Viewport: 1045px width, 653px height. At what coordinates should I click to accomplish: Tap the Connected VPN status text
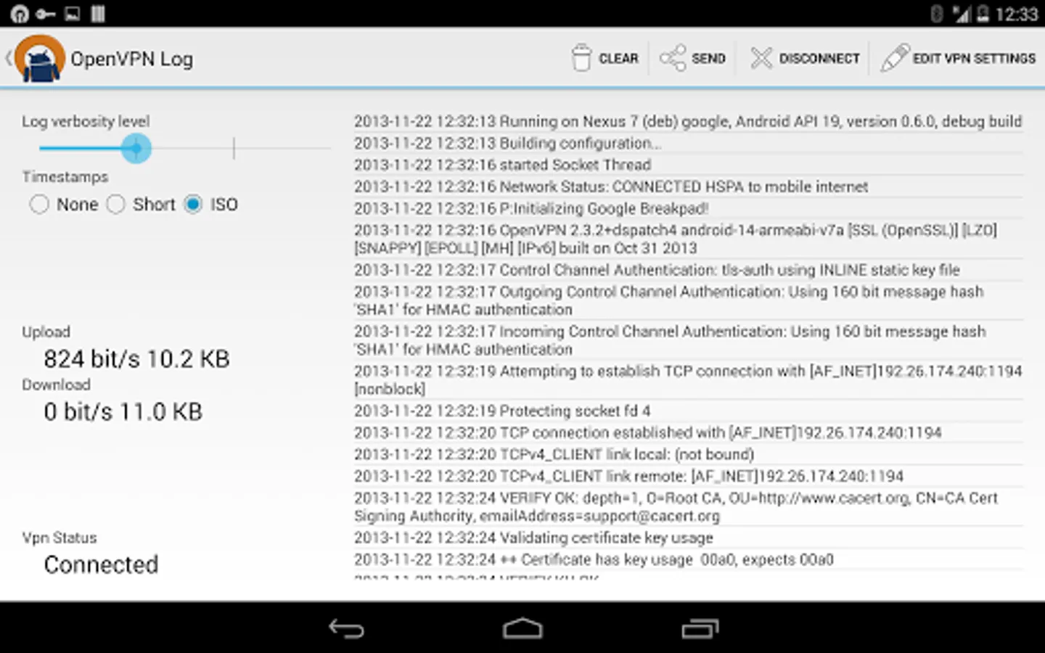click(101, 564)
